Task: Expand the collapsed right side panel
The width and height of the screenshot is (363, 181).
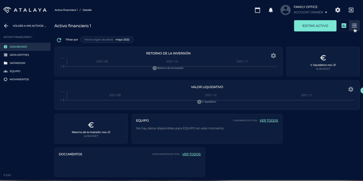Action: pyautogui.click(x=362, y=90)
